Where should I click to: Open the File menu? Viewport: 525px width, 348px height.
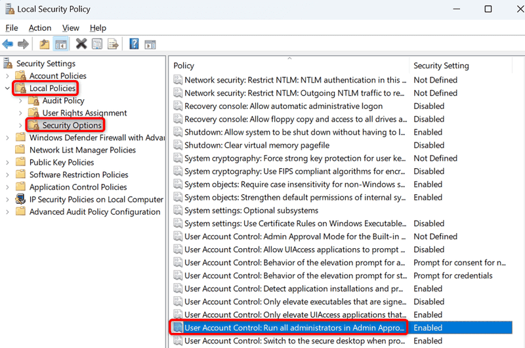coord(12,28)
